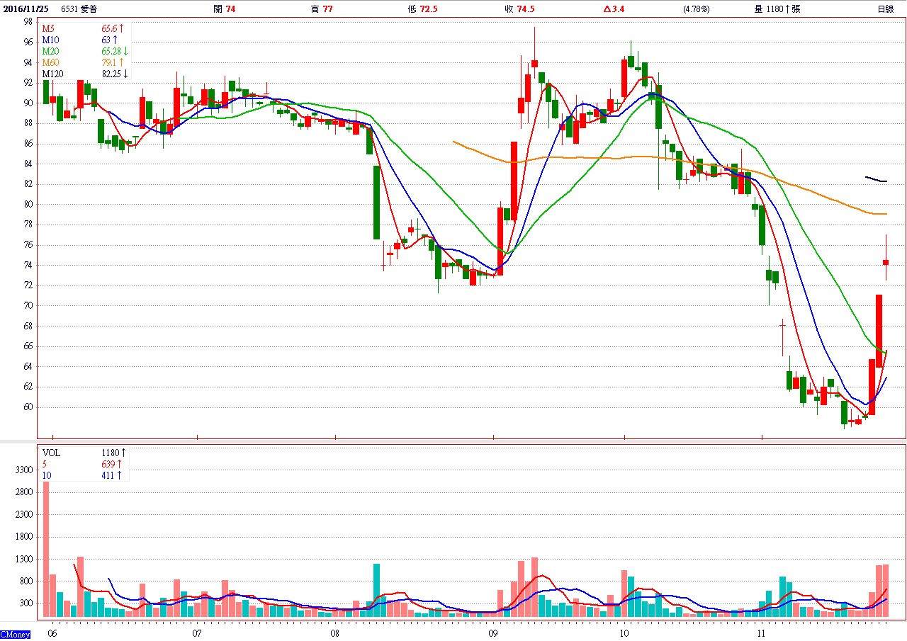Select the latest candlestick closing at 74.5
This screenshot has width=907, height=641.
[886, 262]
